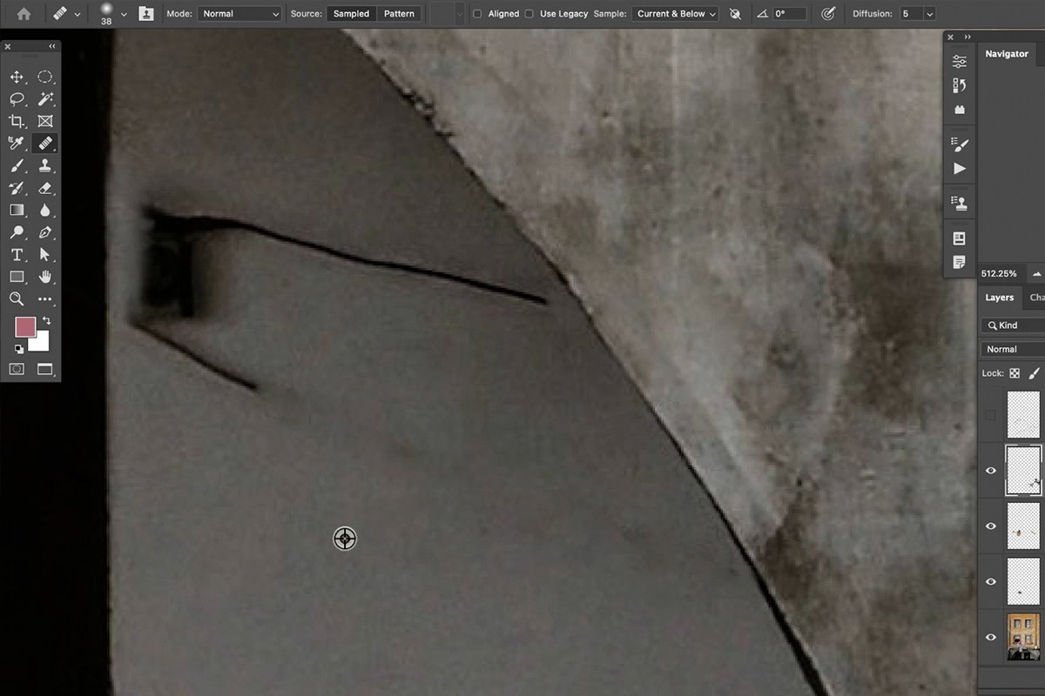Open the Properties panel icon

click(960, 62)
